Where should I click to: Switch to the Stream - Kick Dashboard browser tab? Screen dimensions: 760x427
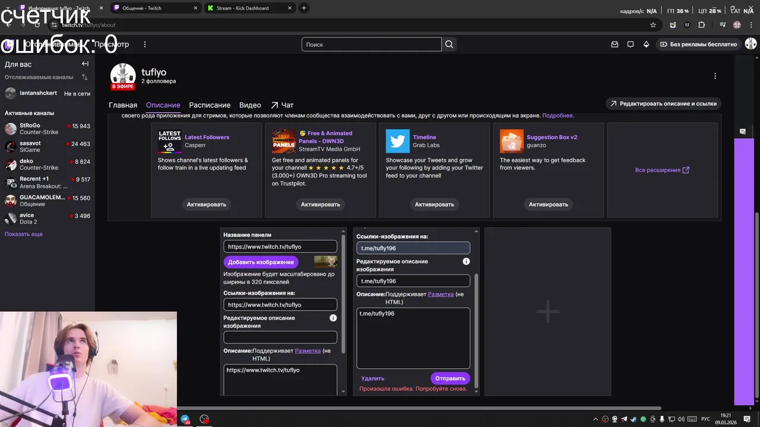click(x=249, y=8)
